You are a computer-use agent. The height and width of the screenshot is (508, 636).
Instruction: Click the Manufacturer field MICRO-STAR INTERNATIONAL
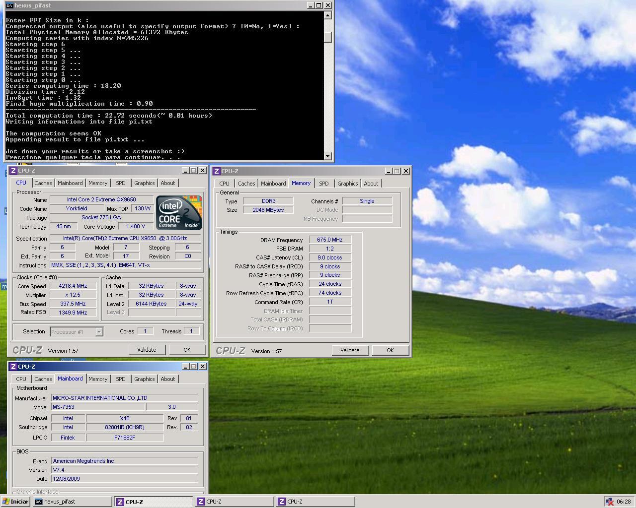(x=124, y=398)
